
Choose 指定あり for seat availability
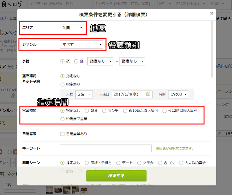(62, 84)
